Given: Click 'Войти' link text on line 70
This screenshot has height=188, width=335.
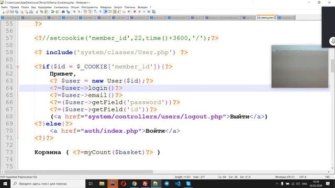Looking at the screenshot, I should tap(155, 131).
